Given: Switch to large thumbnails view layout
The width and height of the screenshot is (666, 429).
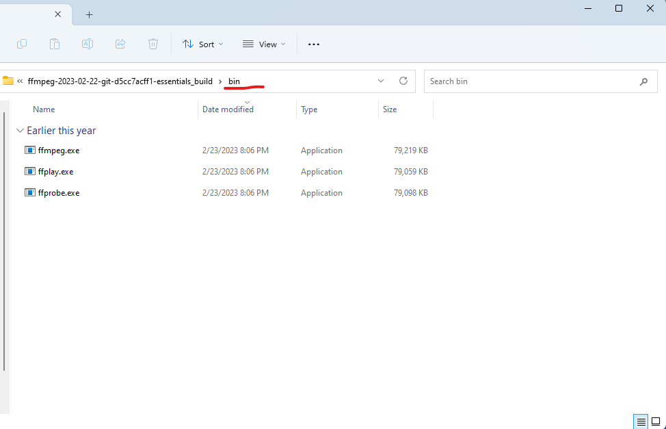Looking at the screenshot, I should coord(656,421).
